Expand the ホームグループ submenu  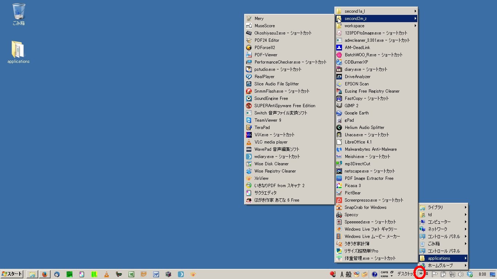tap(443, 266)
